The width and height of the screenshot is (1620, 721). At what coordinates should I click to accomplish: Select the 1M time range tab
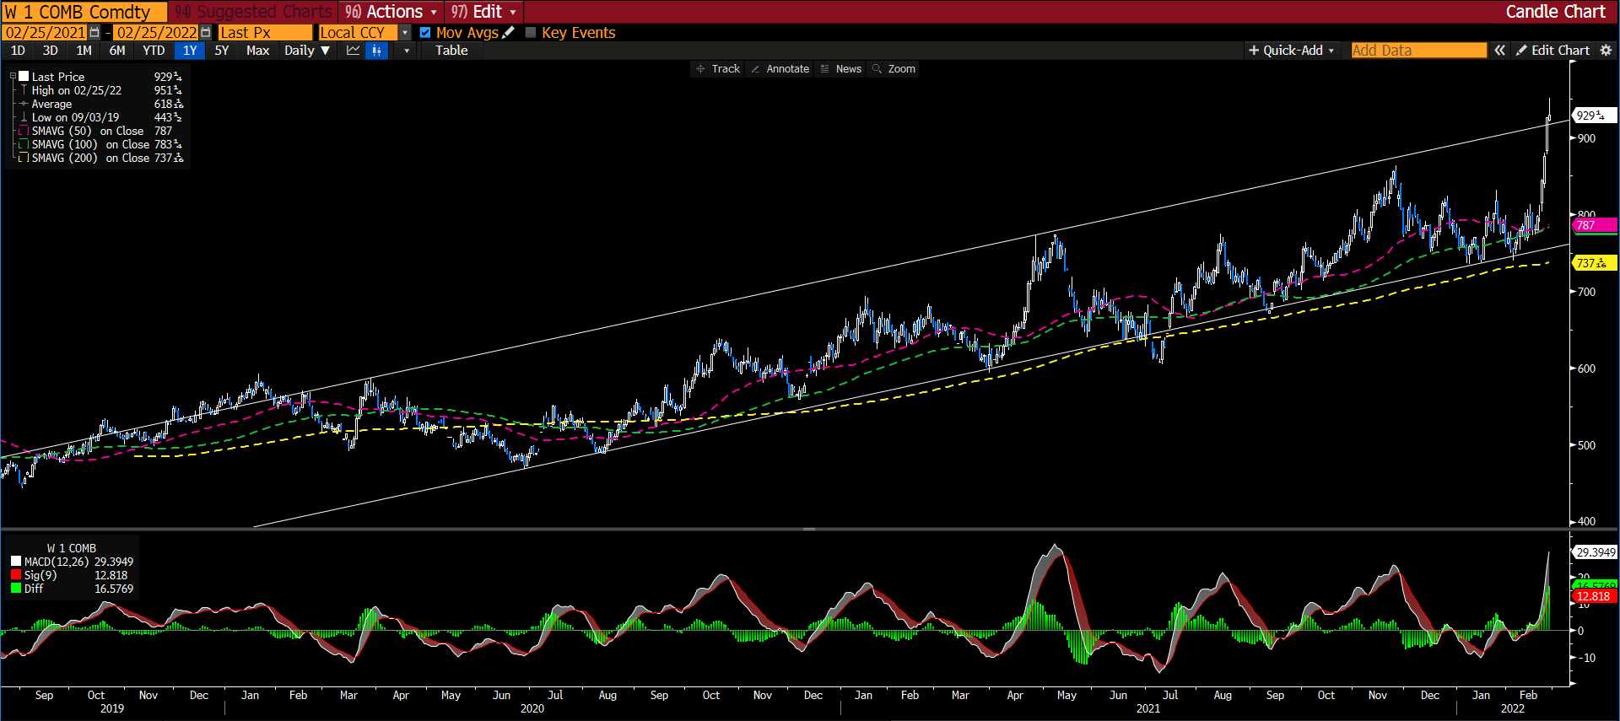pyautogui.click(x=84, y=51)
